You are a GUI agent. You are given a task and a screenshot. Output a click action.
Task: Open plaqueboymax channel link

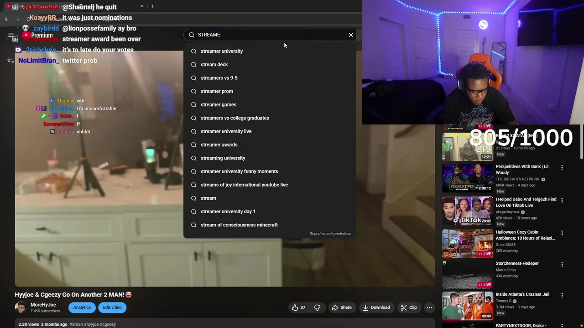click(508, 212)
